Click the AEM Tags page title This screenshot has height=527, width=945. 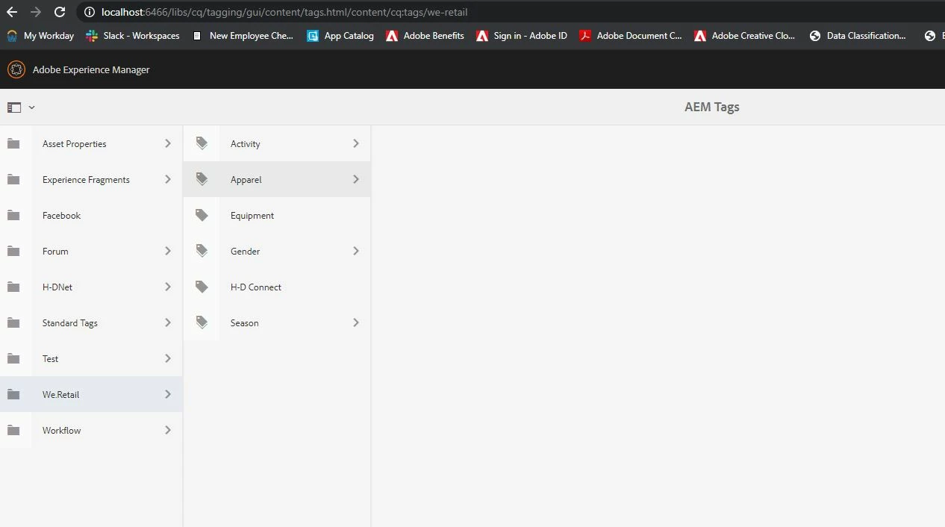click(x=712, y=107)
